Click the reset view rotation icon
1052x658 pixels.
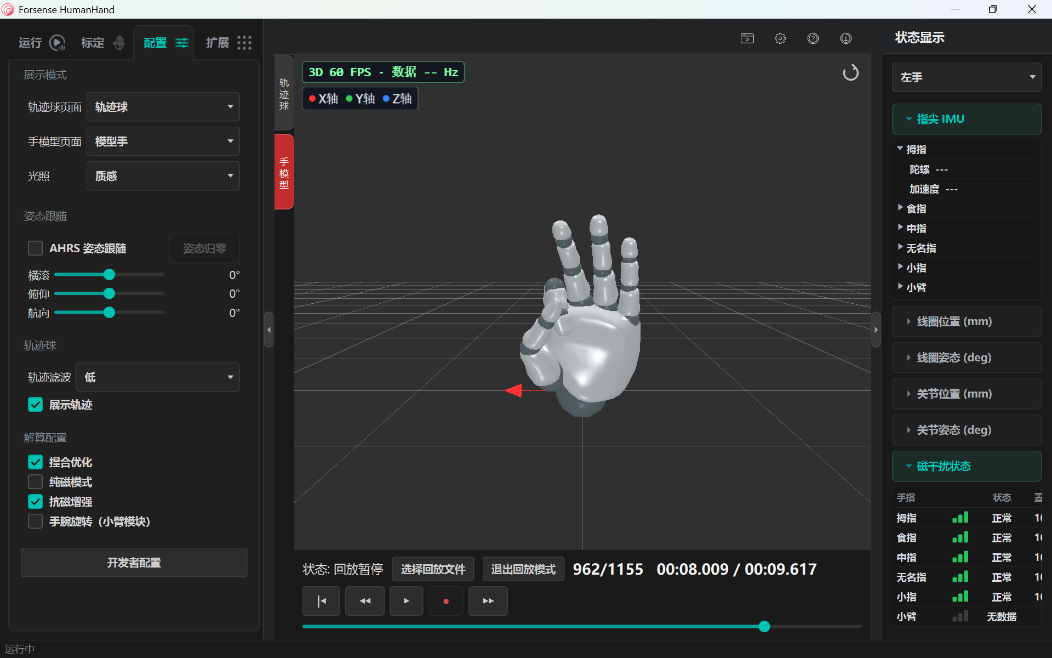pyautogui.click(x=850, y=72)
